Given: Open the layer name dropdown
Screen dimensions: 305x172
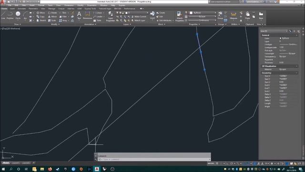Looking at the screenshot, I should pos(137,13).
